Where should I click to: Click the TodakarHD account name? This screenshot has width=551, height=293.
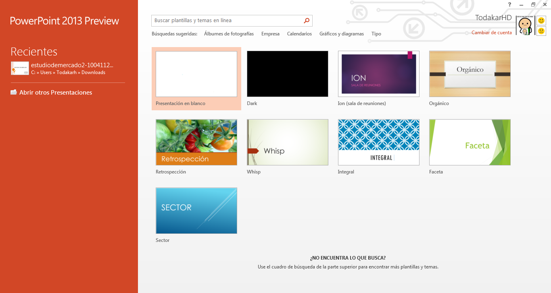pos(493,18)
